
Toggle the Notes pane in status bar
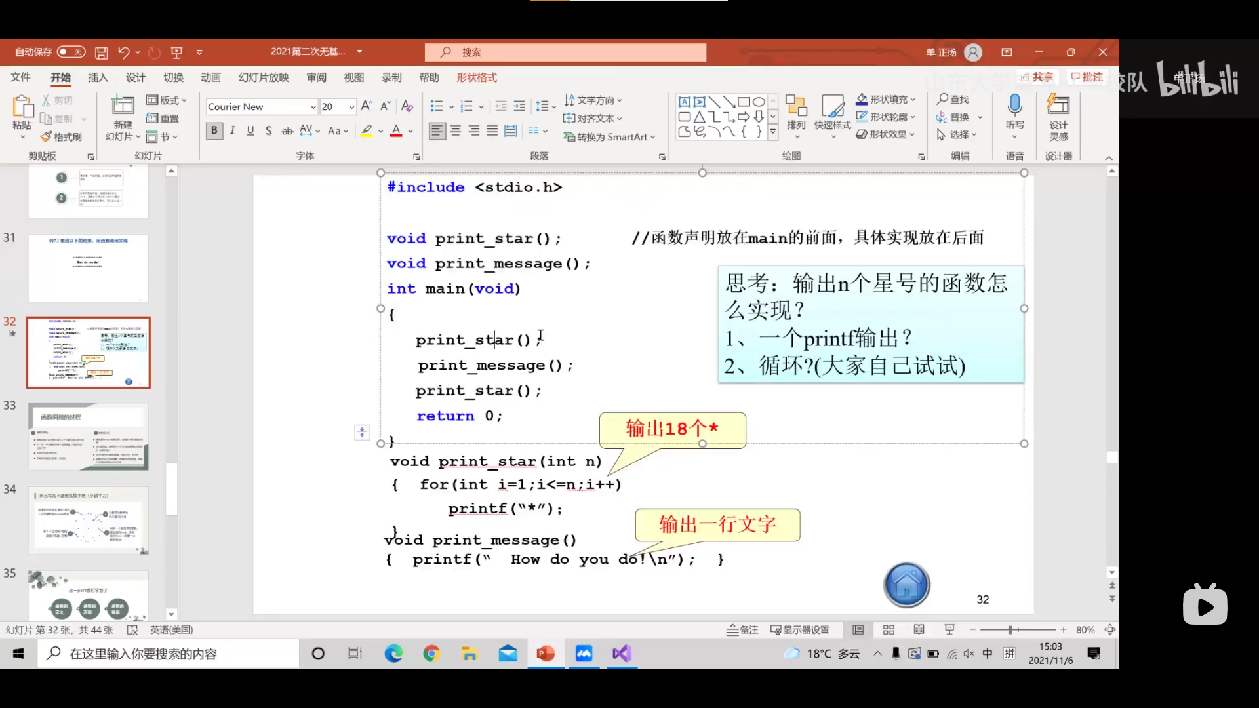click(742, 630)
